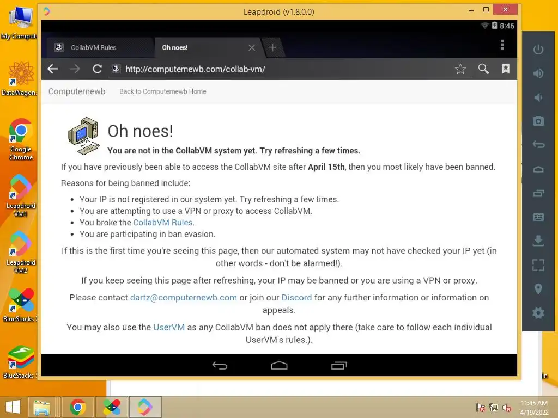558x418 pixels.
Task: Open the DataWagon desktop shortcut
Action: tap(20, 78)
